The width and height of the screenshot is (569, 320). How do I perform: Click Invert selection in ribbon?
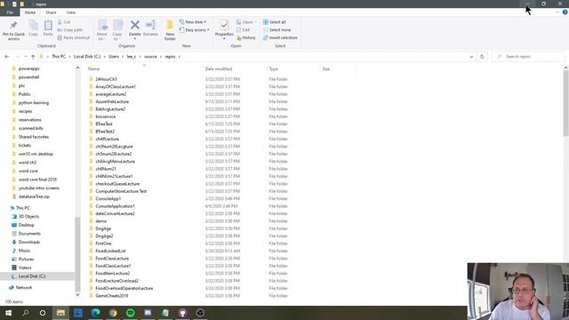coord(280,37)
